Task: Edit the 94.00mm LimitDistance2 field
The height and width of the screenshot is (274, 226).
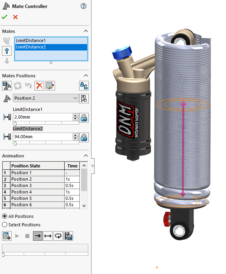Action: click(x=43, y=137)
